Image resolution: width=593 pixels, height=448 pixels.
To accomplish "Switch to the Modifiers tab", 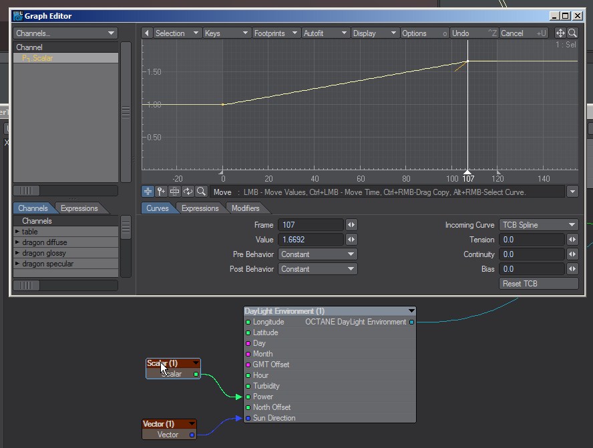I will tap(246, 208).
